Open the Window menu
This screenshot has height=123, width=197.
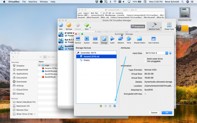tap(44, 2)
